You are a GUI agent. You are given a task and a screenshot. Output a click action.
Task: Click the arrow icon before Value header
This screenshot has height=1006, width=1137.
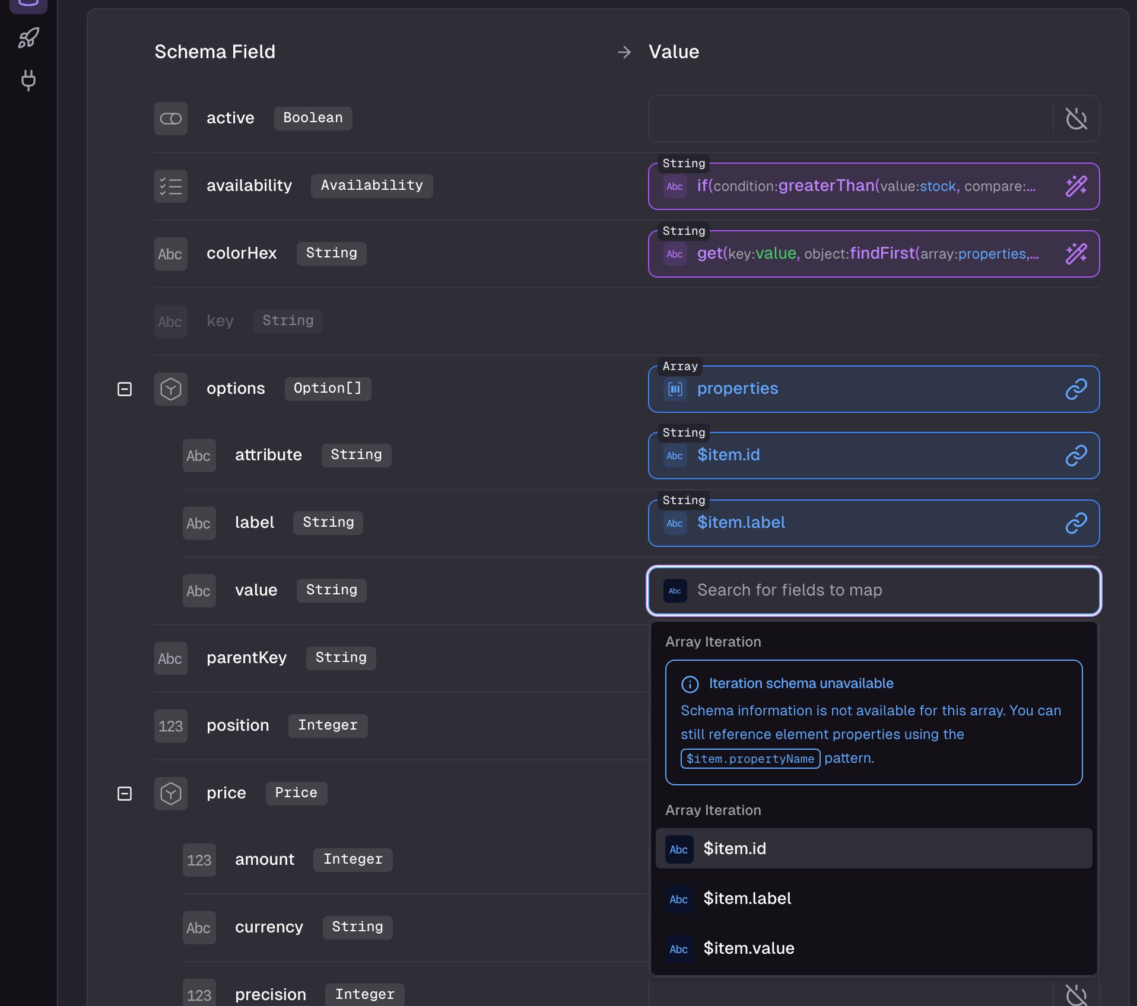624,52
